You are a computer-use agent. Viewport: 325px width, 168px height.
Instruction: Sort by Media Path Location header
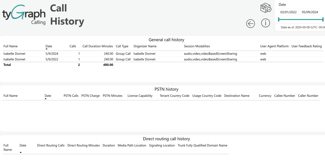(132, 145)
